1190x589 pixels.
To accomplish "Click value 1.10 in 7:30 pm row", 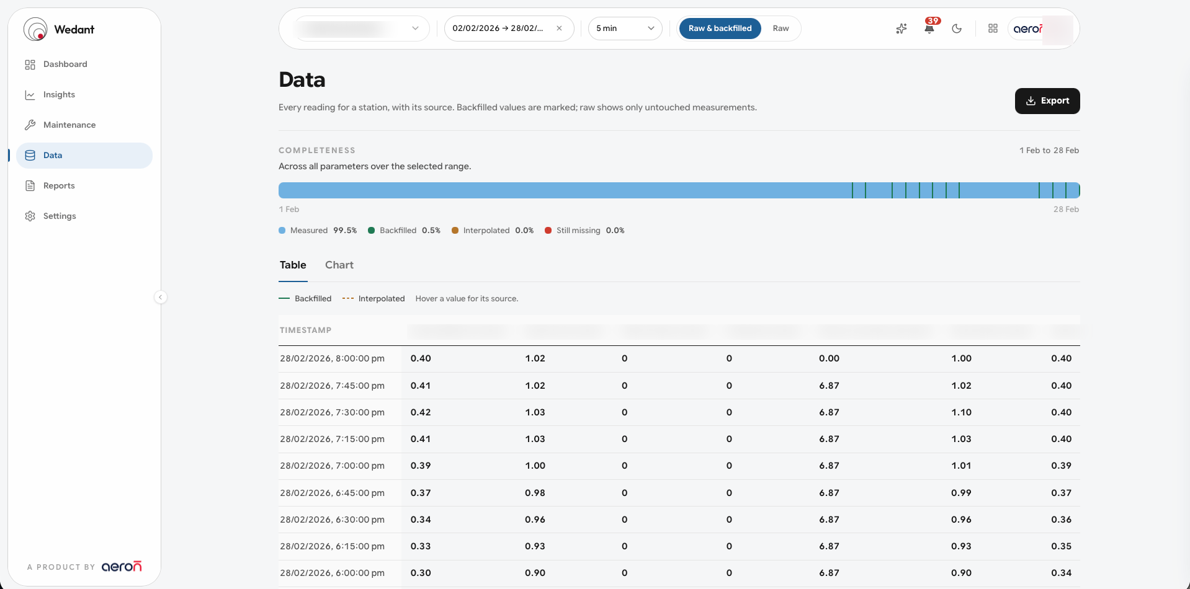I will coord(961,412).
